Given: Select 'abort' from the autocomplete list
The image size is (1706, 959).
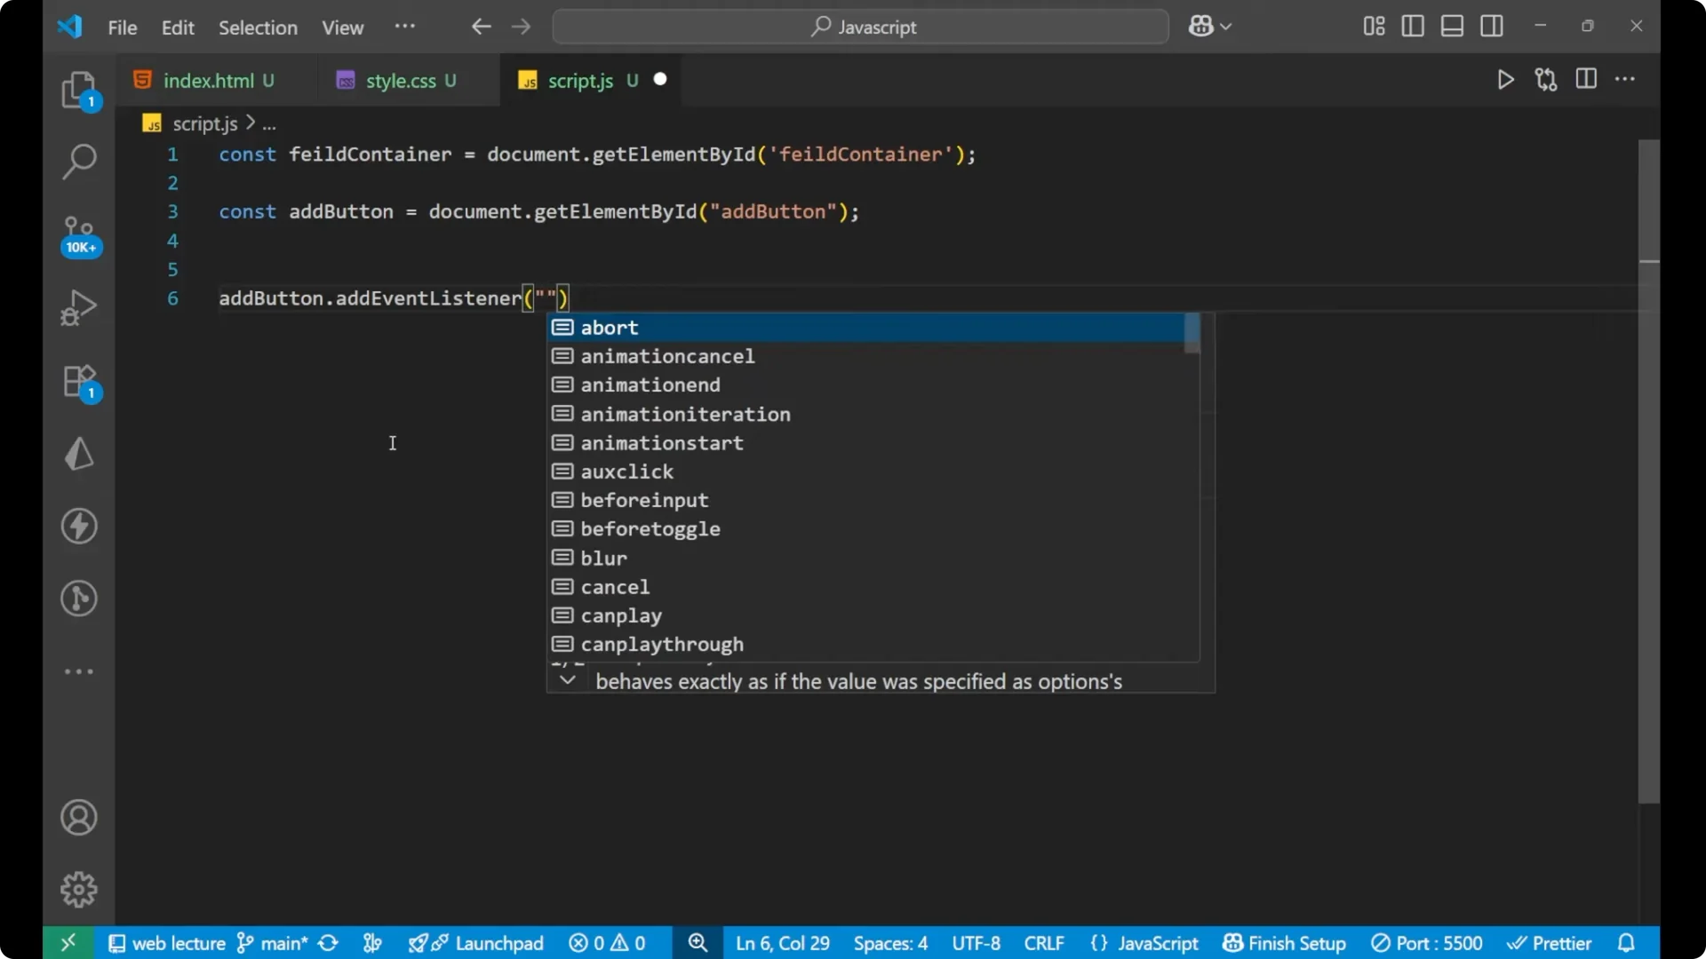Looking at the screenshot, I should 608,328.
